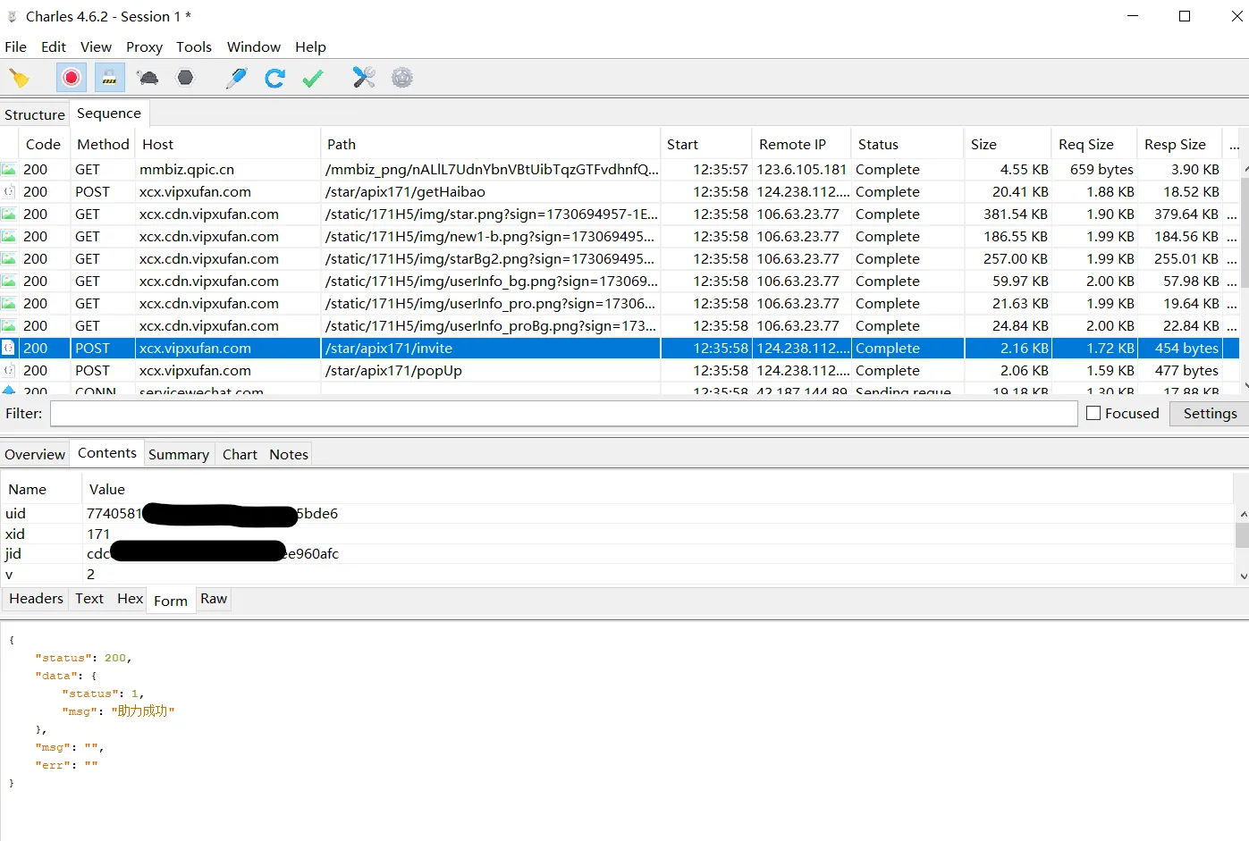Open the Chart tab
The width and height of the screenshot is (1249, 841).
[x=240, y=454]
